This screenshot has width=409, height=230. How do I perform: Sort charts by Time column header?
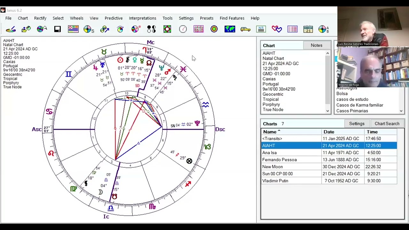(x=381, y=132)
